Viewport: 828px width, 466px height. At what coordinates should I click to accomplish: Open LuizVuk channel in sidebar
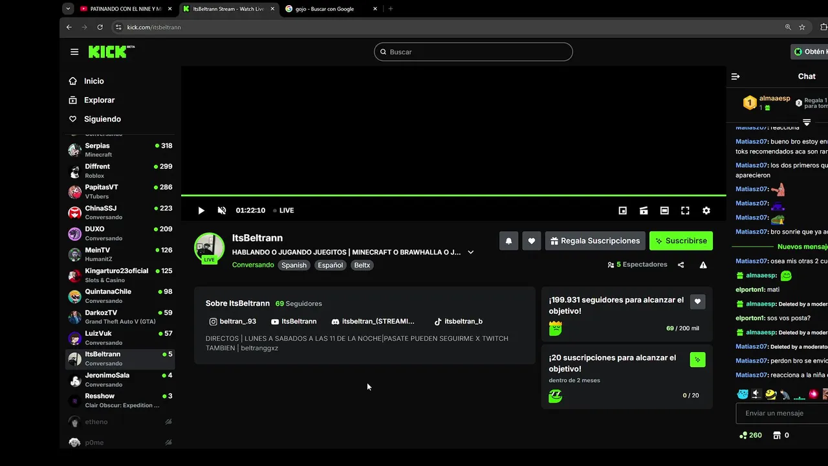pyautogui.click(x=120, y=338)
